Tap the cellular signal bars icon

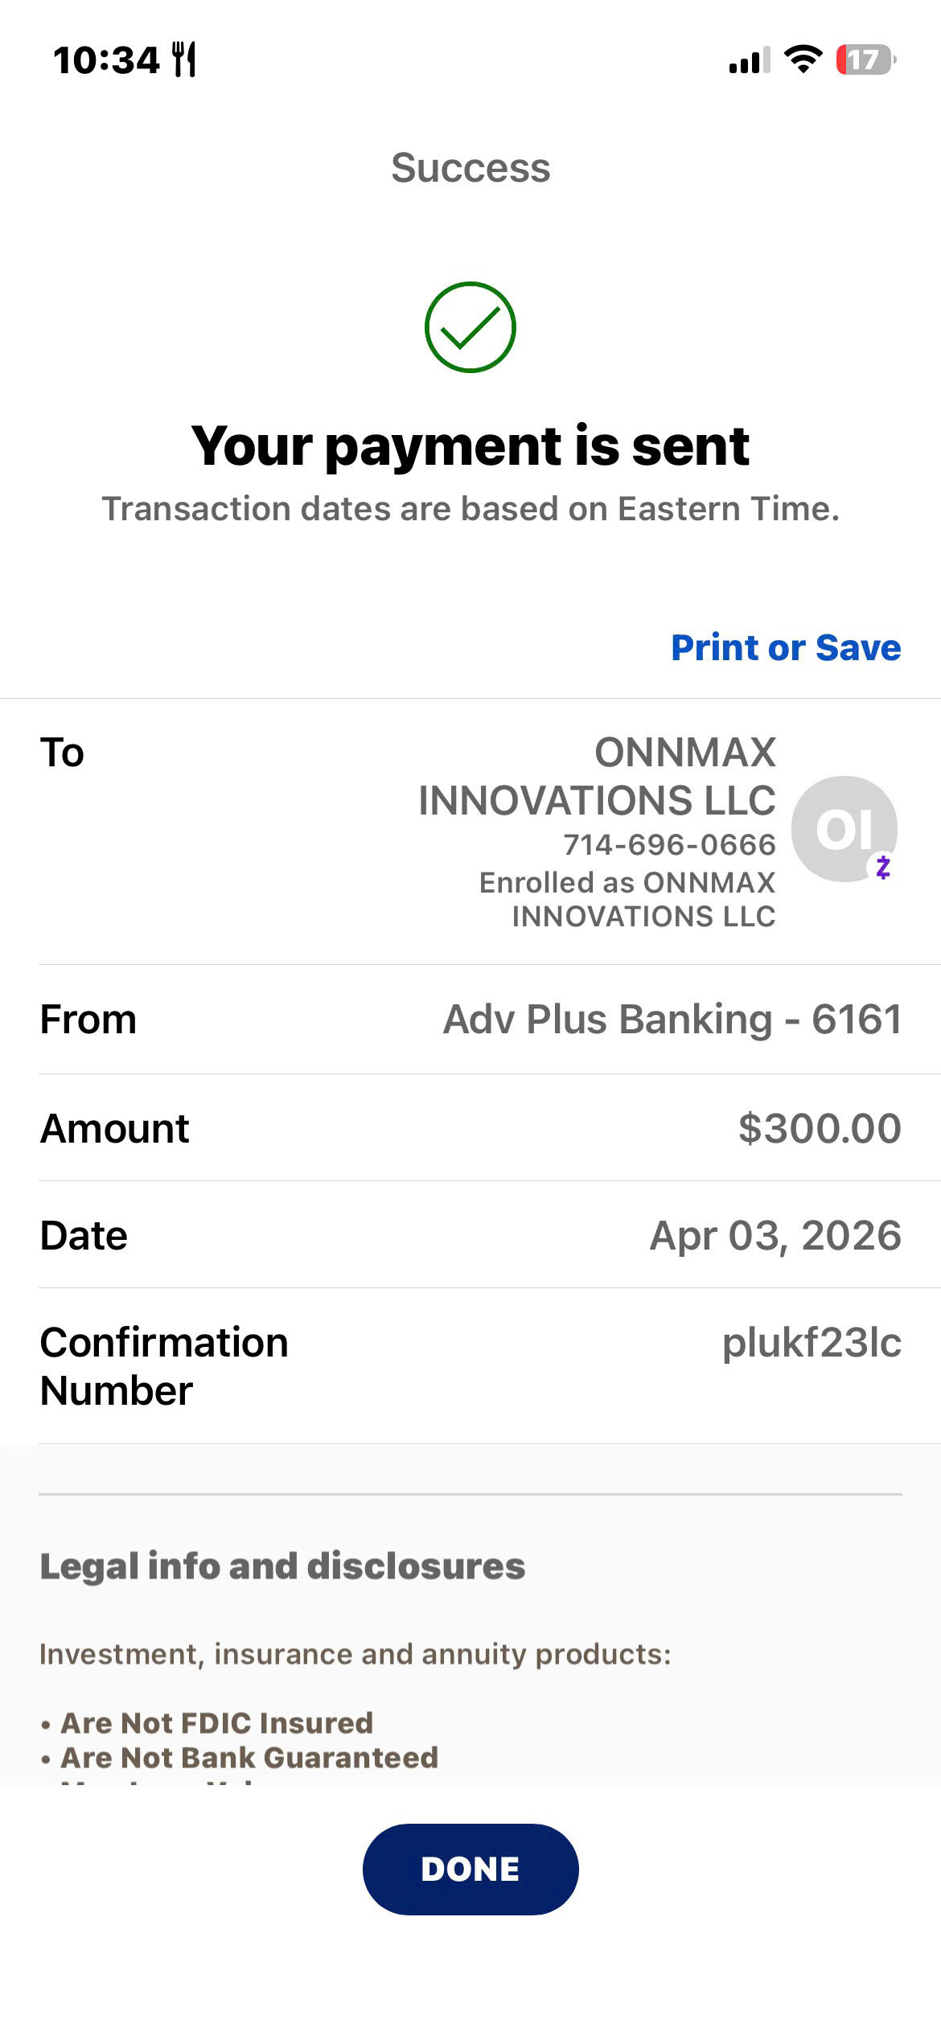(x=750, y=60)
